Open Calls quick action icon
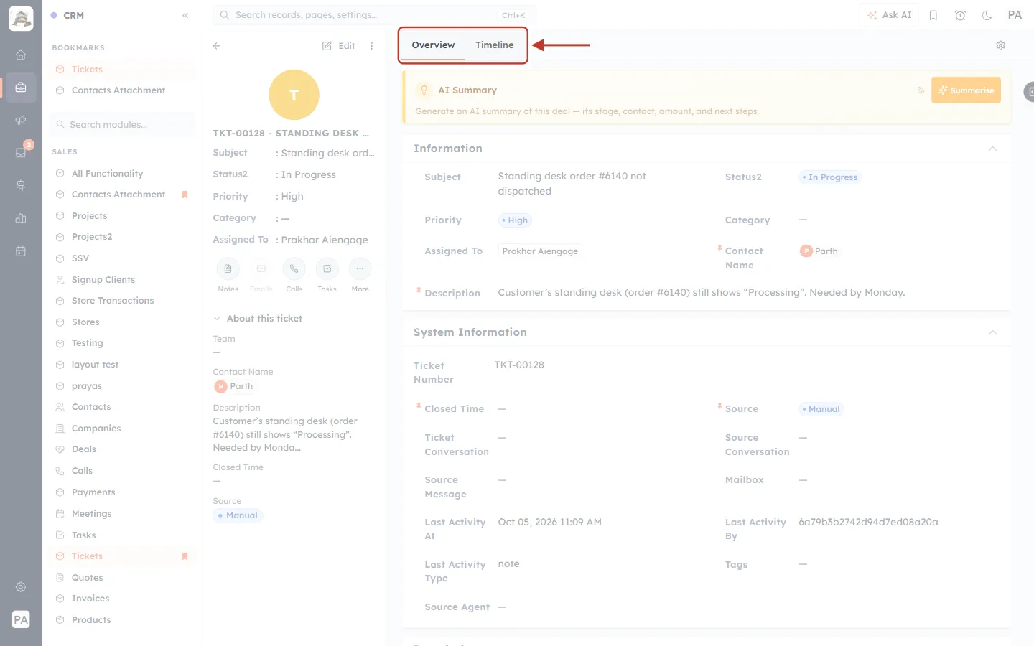Screen dimensions: 1034x646 294,269
